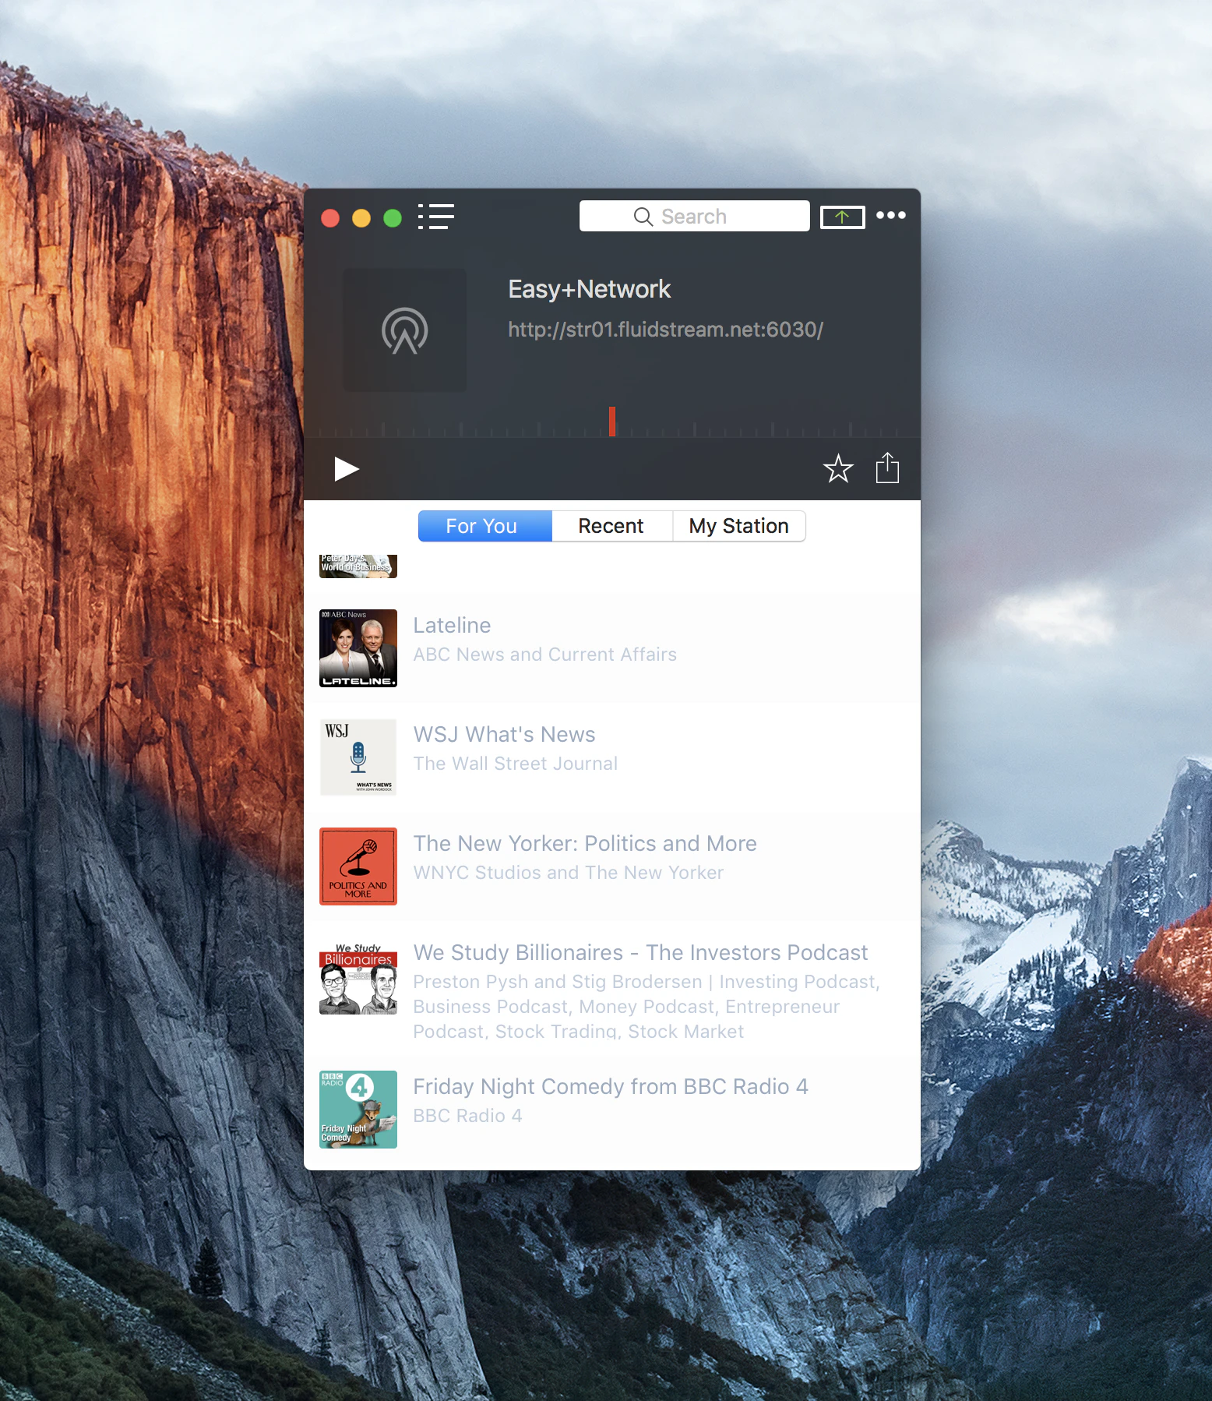This screenshot has width=1212, height=1401.
Task: Open Friday Night Comedy from BBC Radio 4
Action: pos(611,1086)
